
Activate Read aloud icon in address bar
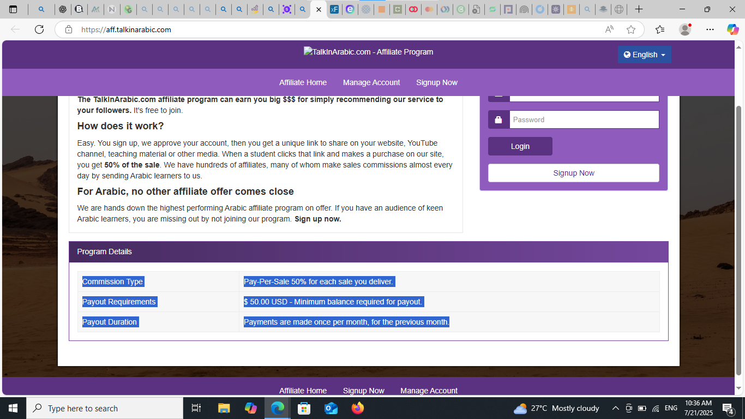pos(609,29)
